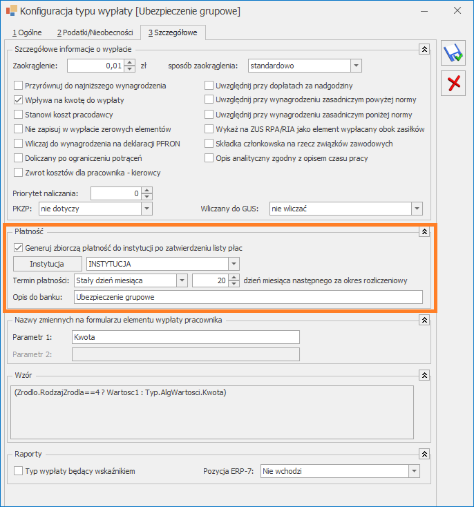Toggle Wykaż na ZUS RPA/RIA checkbox
The height and width of the screenshot is (507, 474).
(209, 129)
